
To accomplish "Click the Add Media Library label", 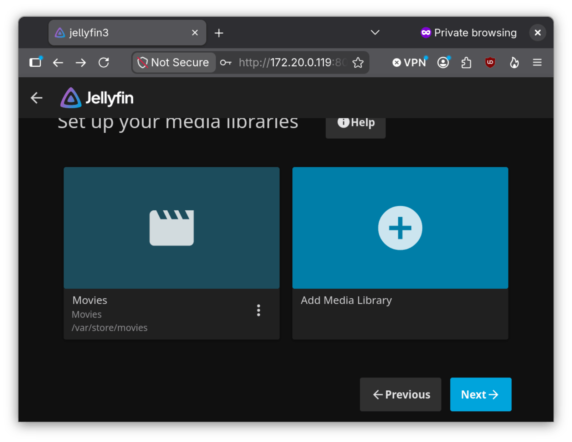I will click(x=346, y=300).
